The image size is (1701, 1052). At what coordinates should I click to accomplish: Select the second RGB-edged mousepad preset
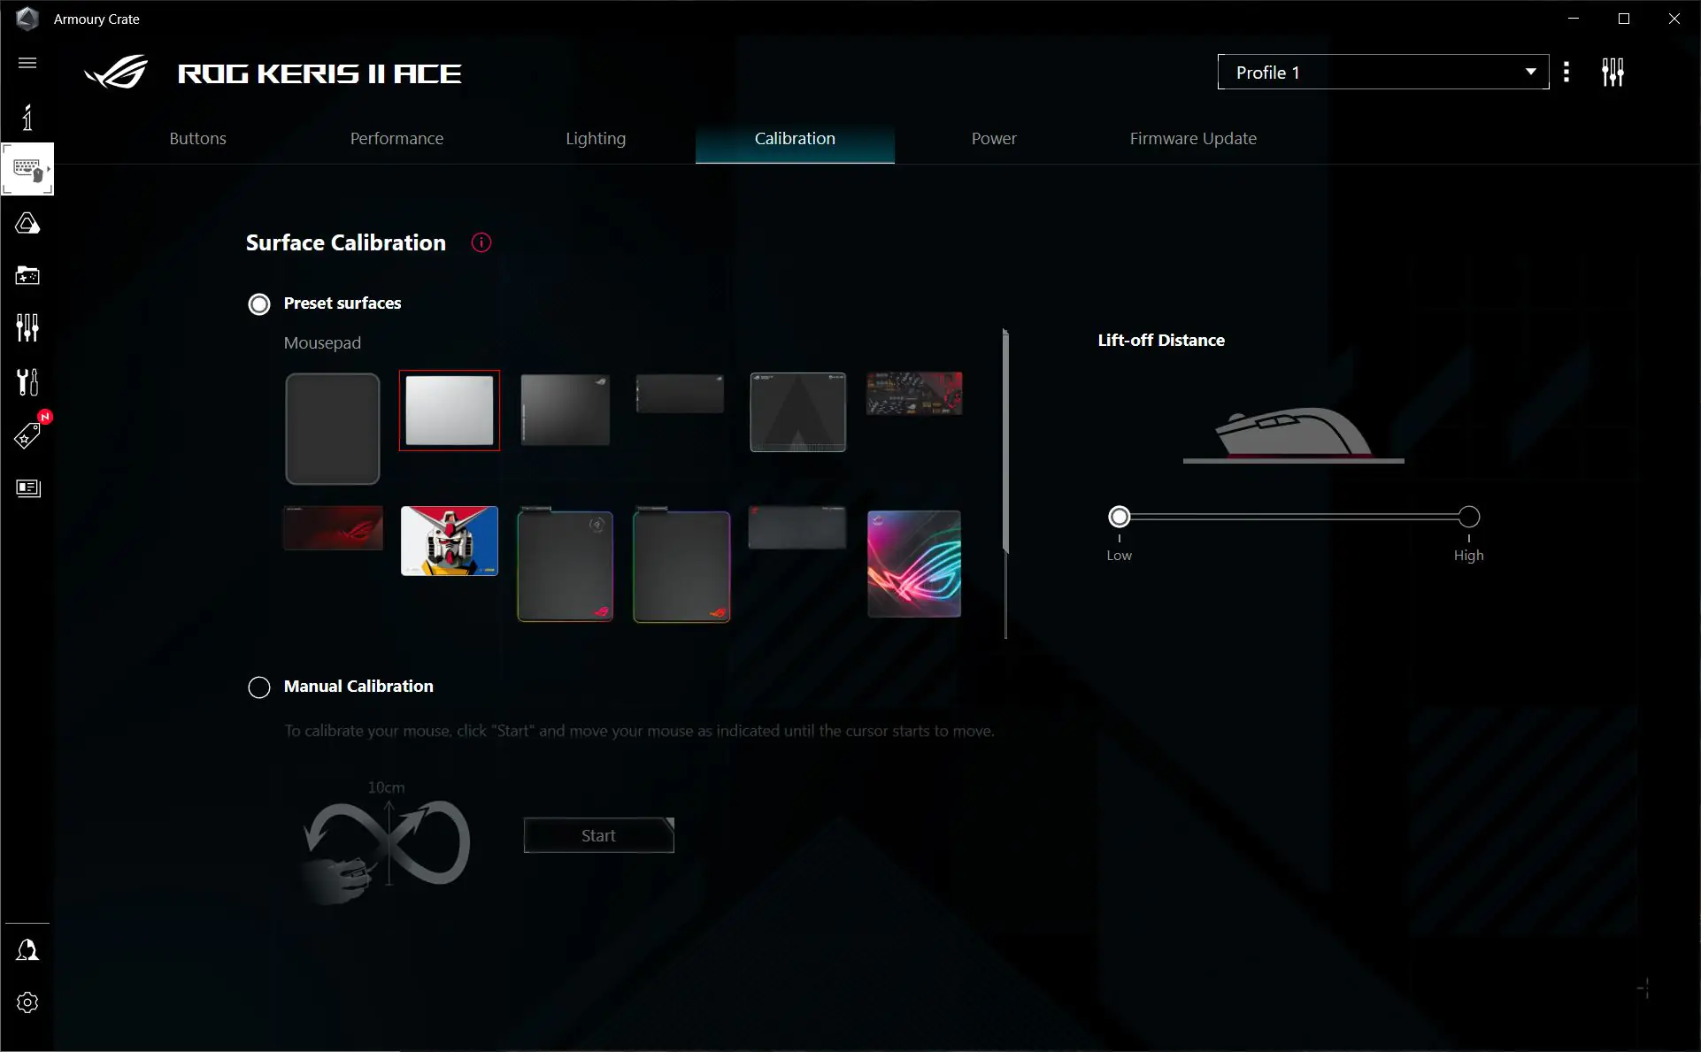pos(682,564)
